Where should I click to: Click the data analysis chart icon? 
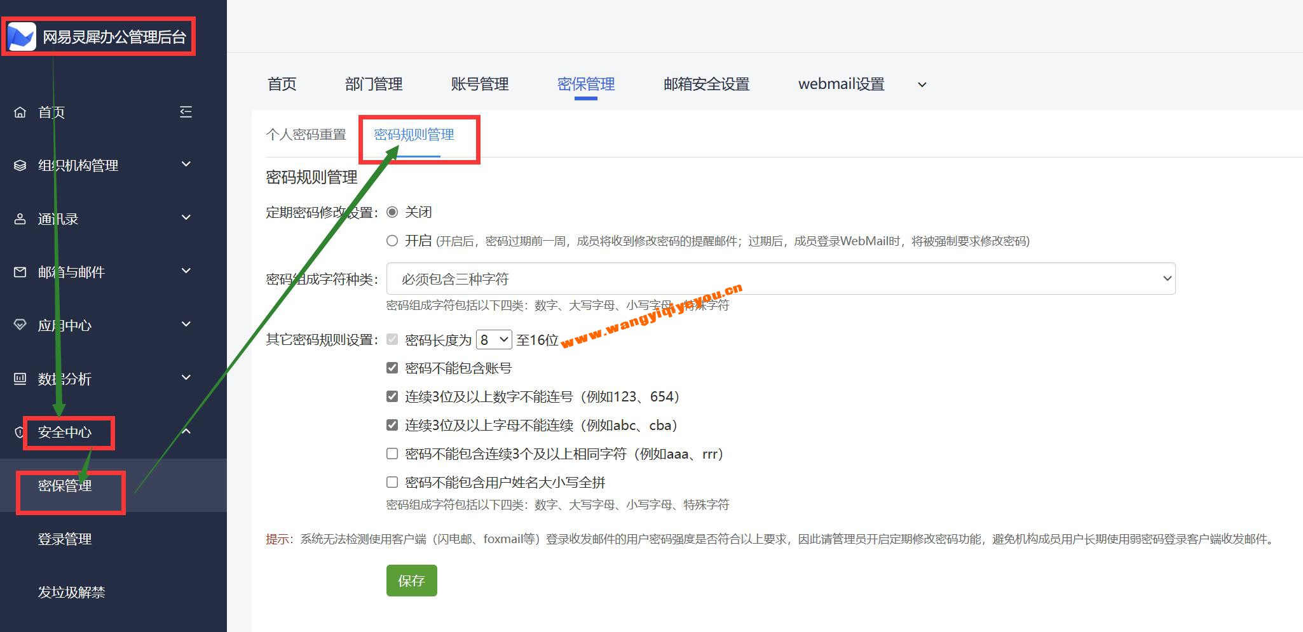pyautogui.click(x=20, y=379)
